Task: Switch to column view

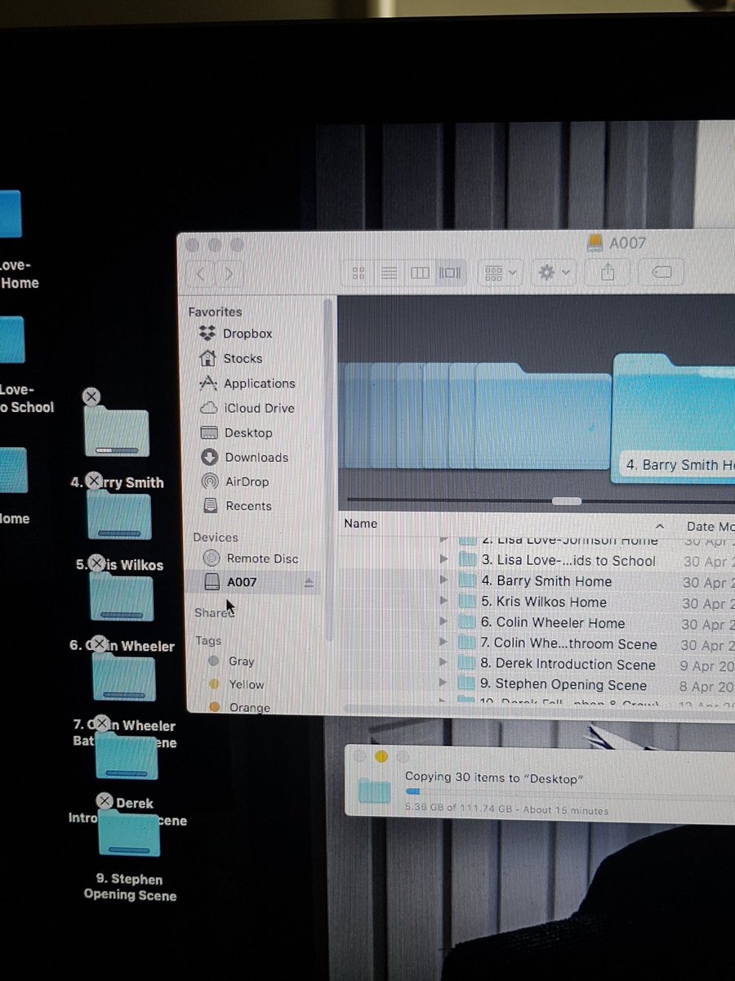Action: pos(420,272)
